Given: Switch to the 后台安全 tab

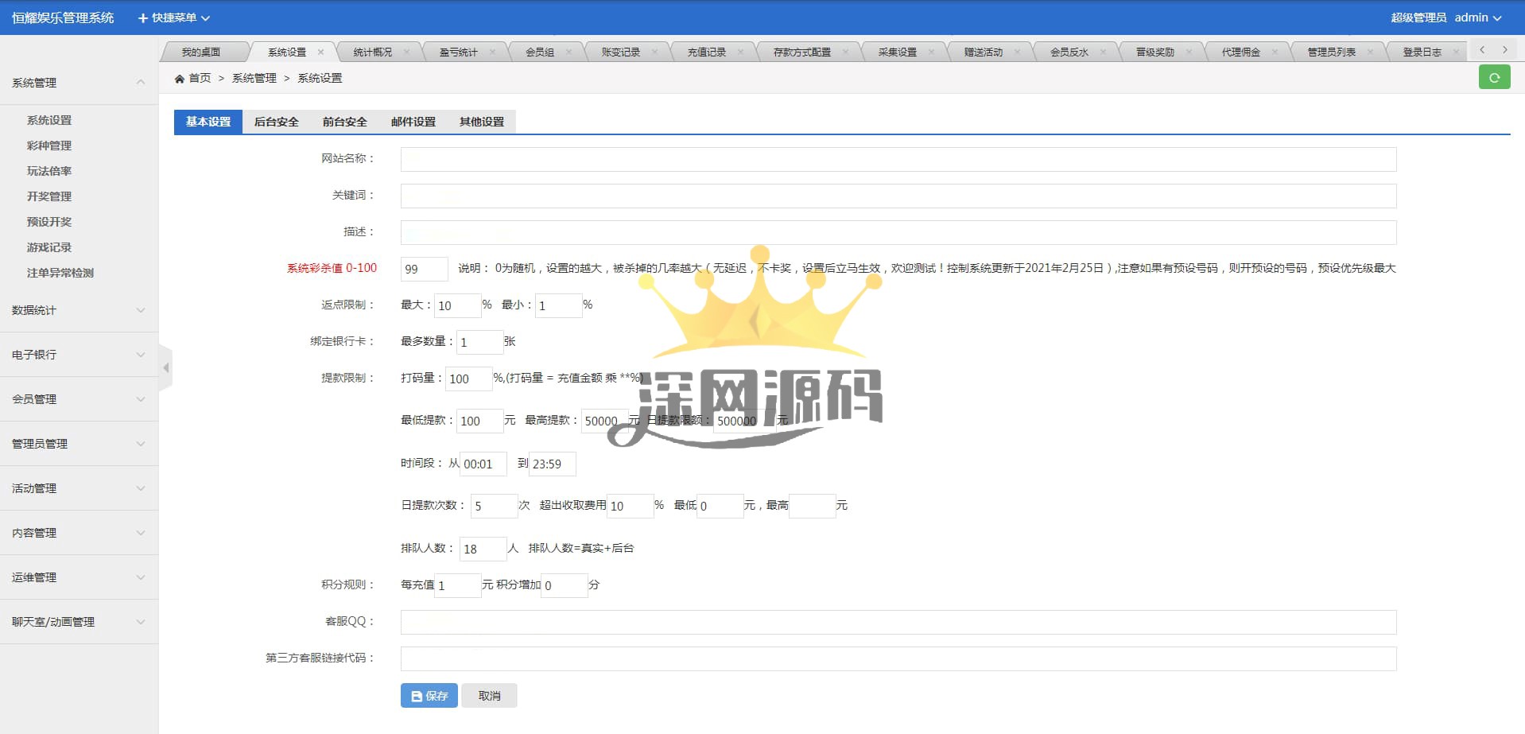Looking at the screenshot, I should click(276, 122).
